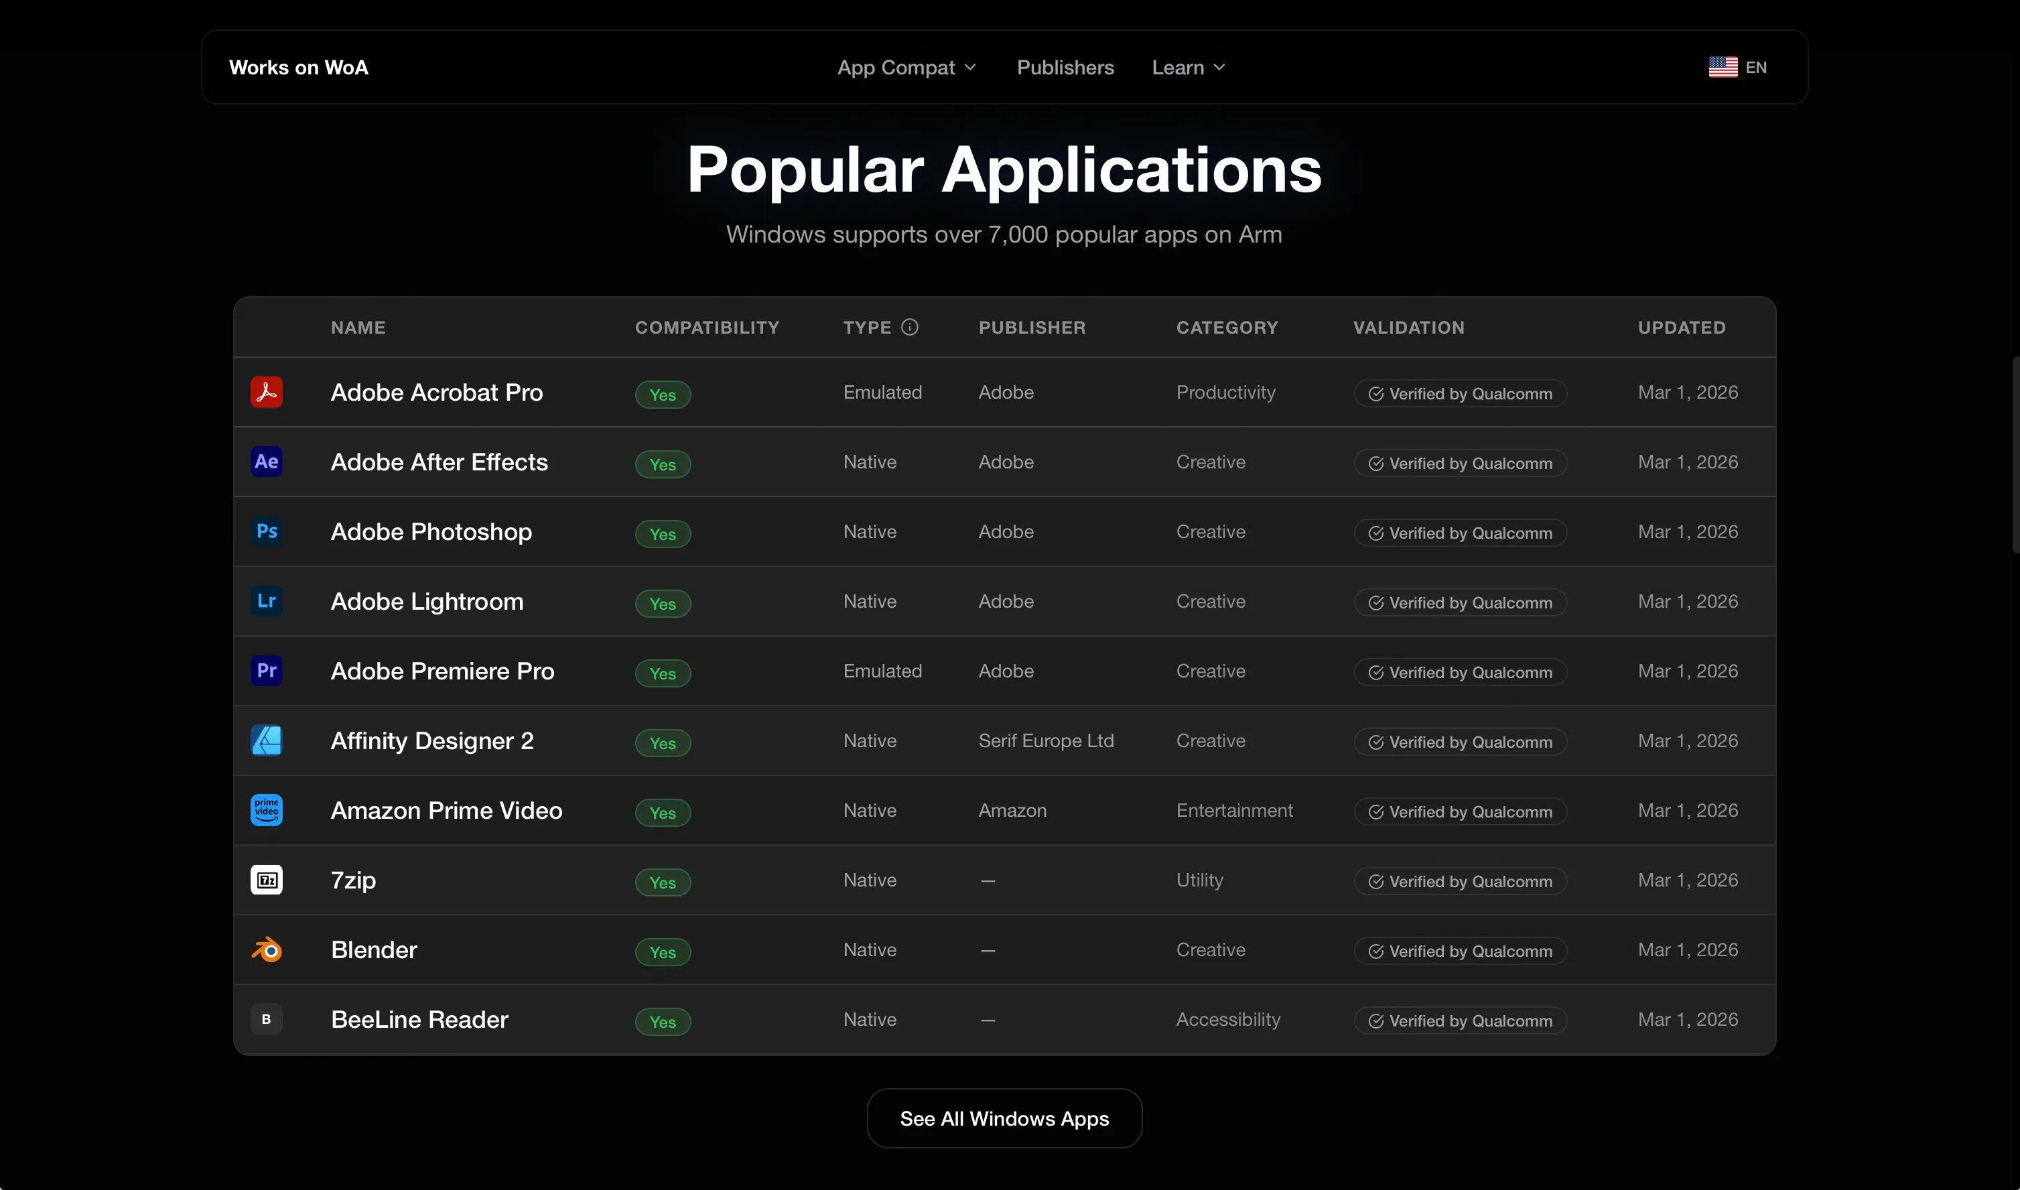Click the US flag language icon
The height and width of the screenshot is (1190, 2020).
[x=1723, y=68]
